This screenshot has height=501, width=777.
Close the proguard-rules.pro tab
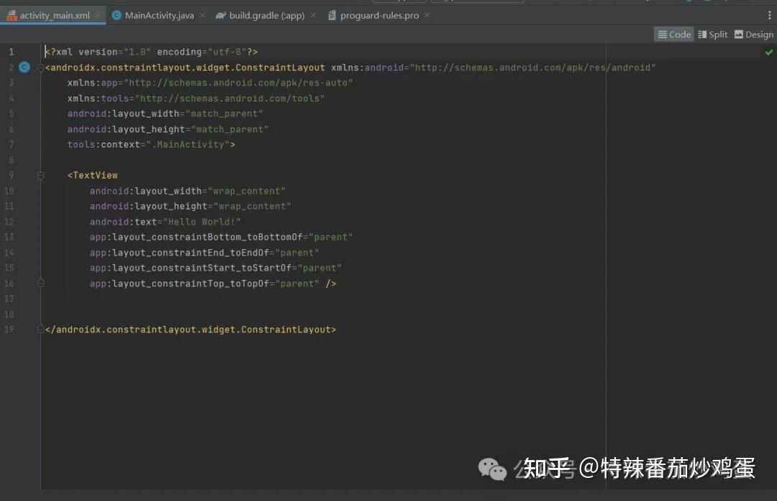click(x=427, y=14)
